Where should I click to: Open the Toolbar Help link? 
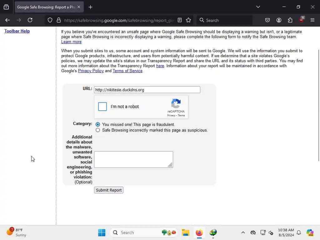(x=17, y=31)
